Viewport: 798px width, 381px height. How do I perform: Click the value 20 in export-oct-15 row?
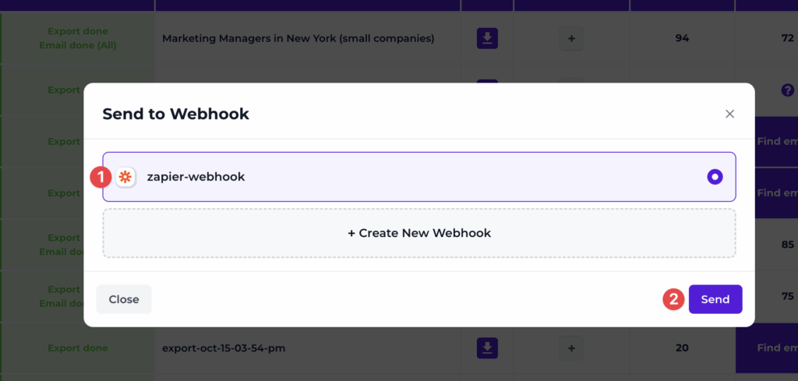tap(682, 348)
